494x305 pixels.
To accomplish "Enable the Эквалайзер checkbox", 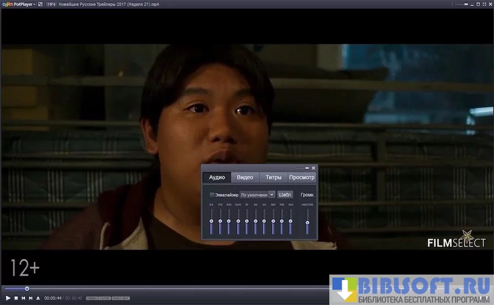I will click(x=212, y=195).
